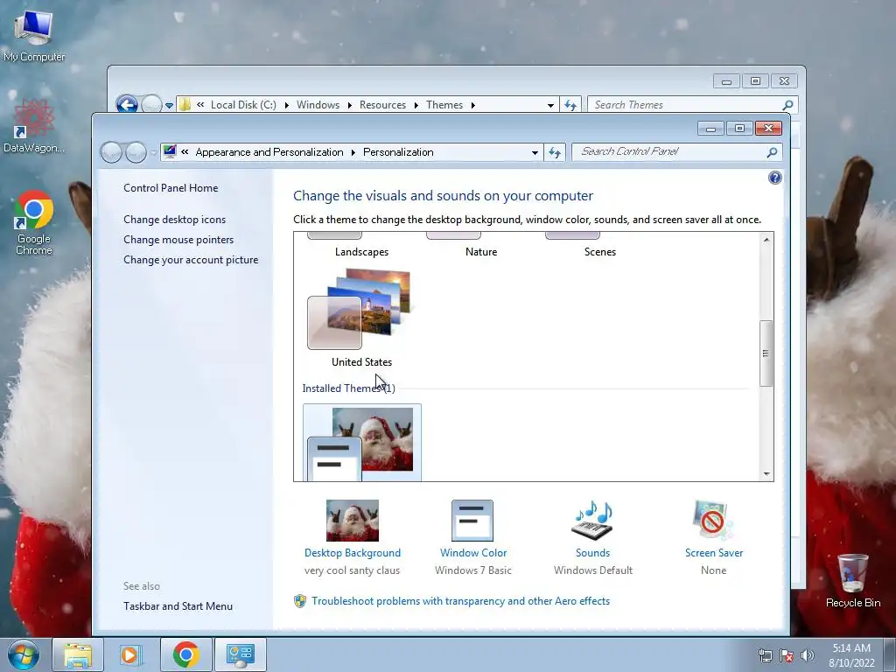The width and height of the screenshot is (896, 672).
Task: Click the Windows Start orb
Action: coord(24,654)
